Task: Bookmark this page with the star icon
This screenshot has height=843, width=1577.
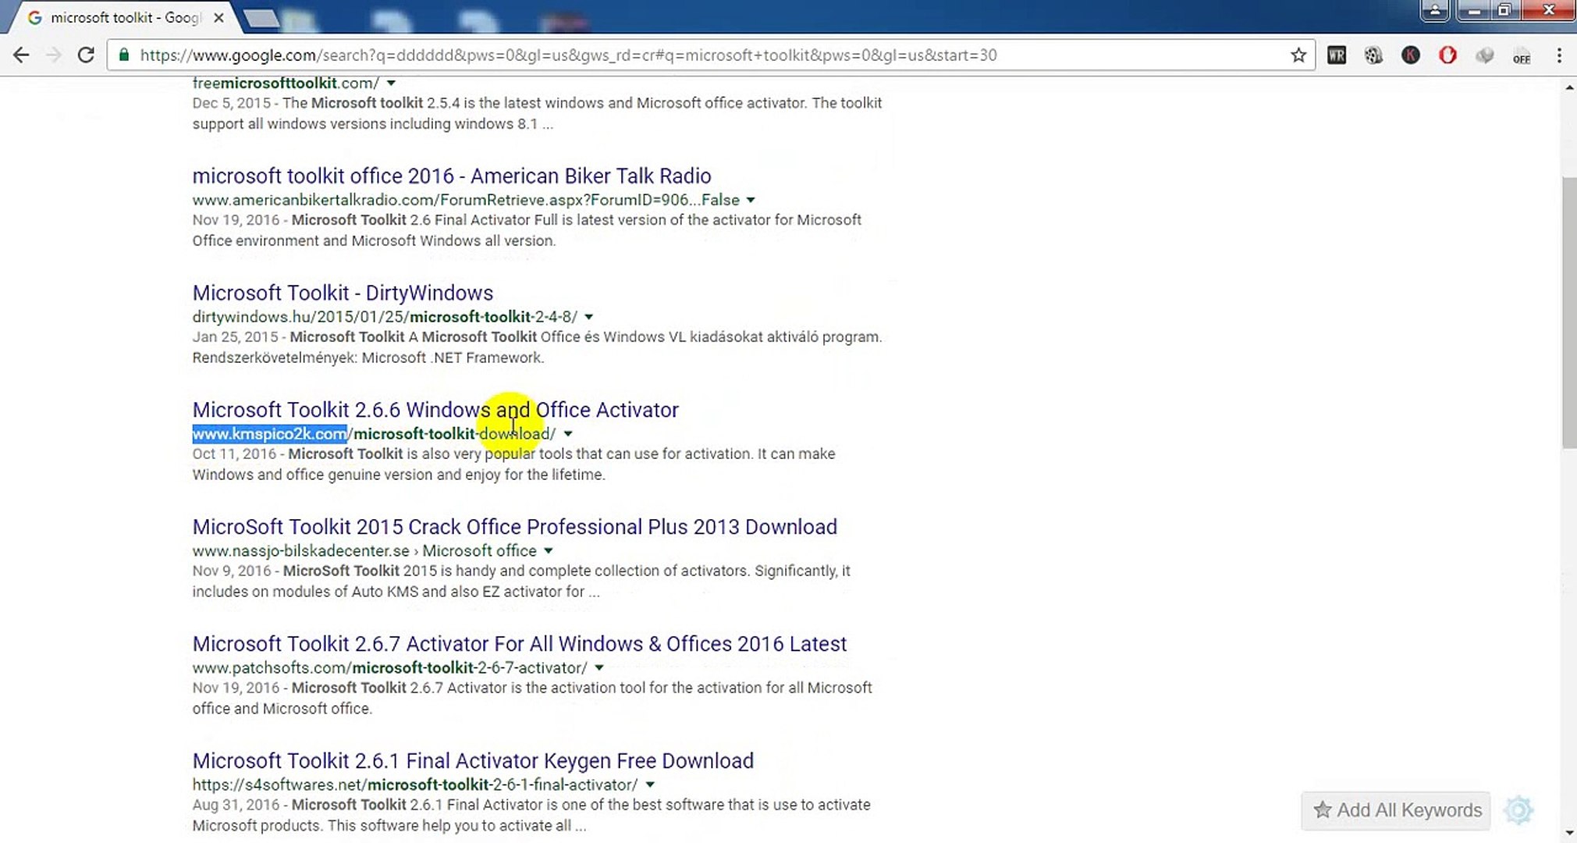Action: pyautogui.click(x=1298, y=55)
